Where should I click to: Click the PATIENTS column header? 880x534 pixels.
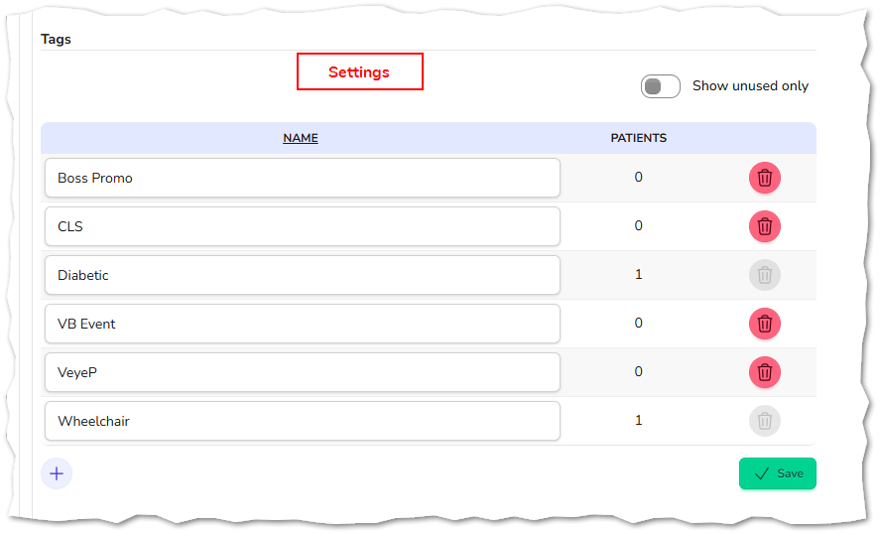coord(638,138)
